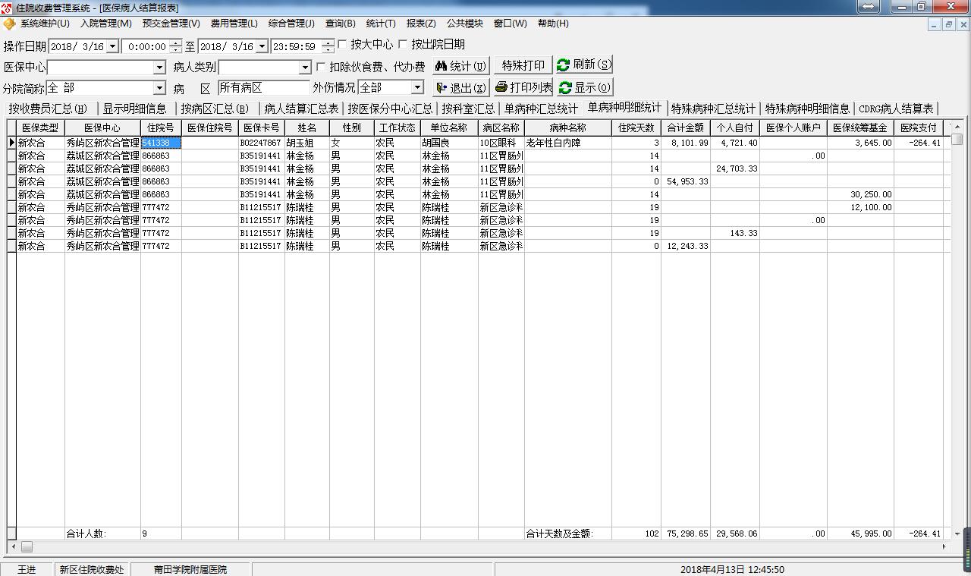
Task: Switch to the 显示明细信息 tab
Action: pyautogui.click(x=135, y=109)
